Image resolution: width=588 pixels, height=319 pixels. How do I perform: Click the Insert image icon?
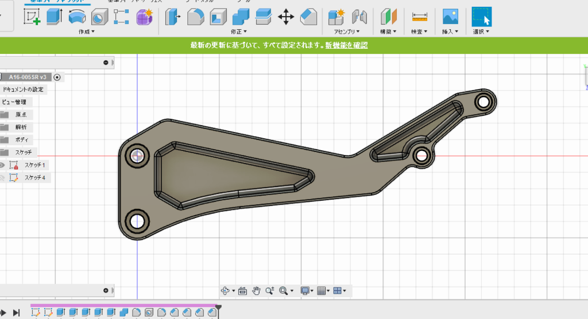pyautogui.click(x=450, y=17)
